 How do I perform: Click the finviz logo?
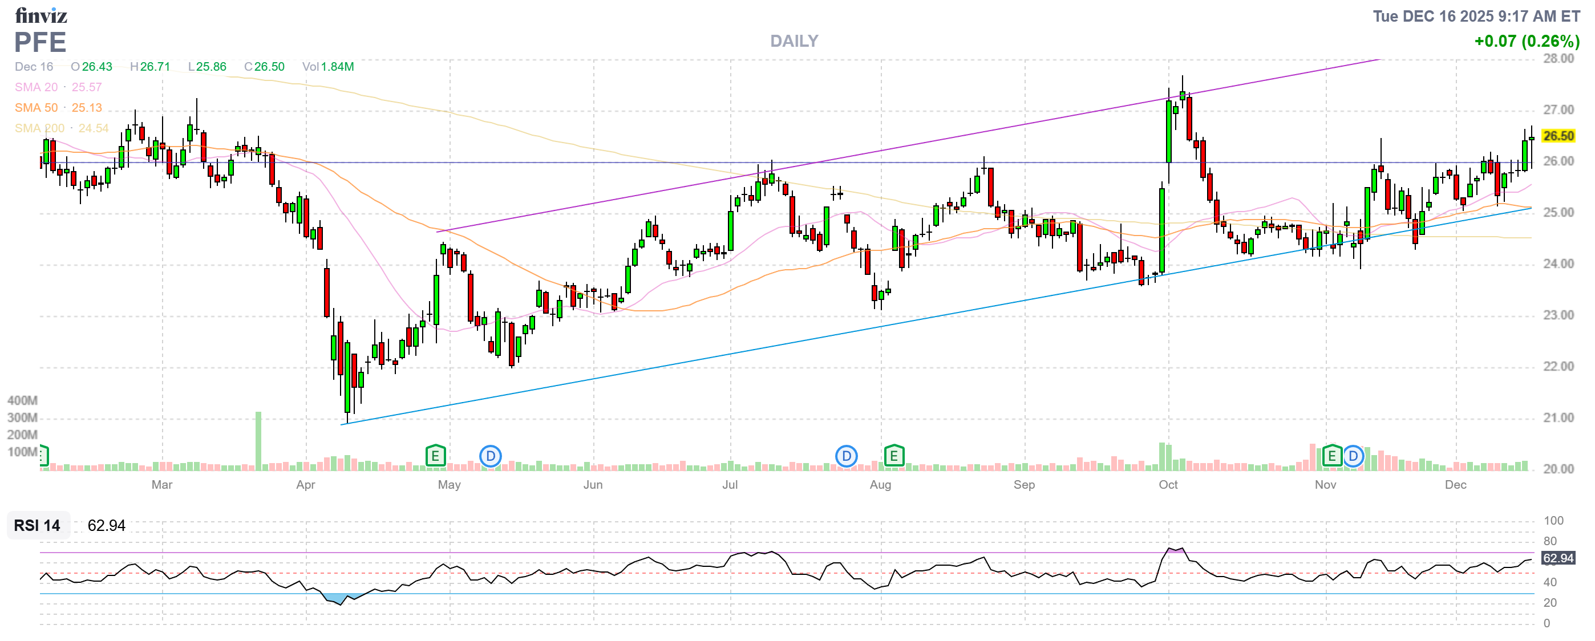pos(41,15)
